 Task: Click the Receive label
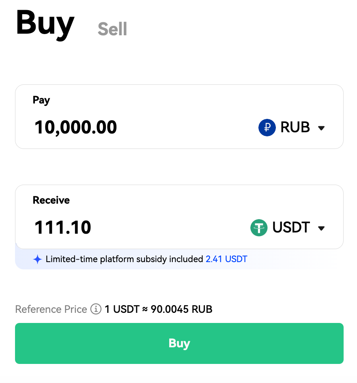tap(51, 200)
